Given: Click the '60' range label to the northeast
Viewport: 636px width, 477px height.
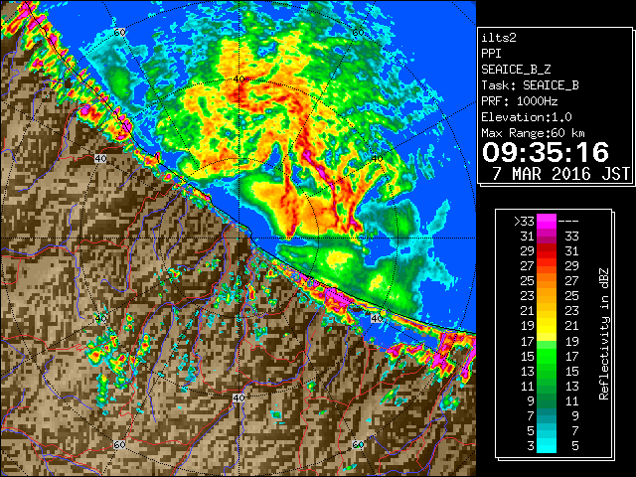Looking at the screenshot, I should 358,32.
